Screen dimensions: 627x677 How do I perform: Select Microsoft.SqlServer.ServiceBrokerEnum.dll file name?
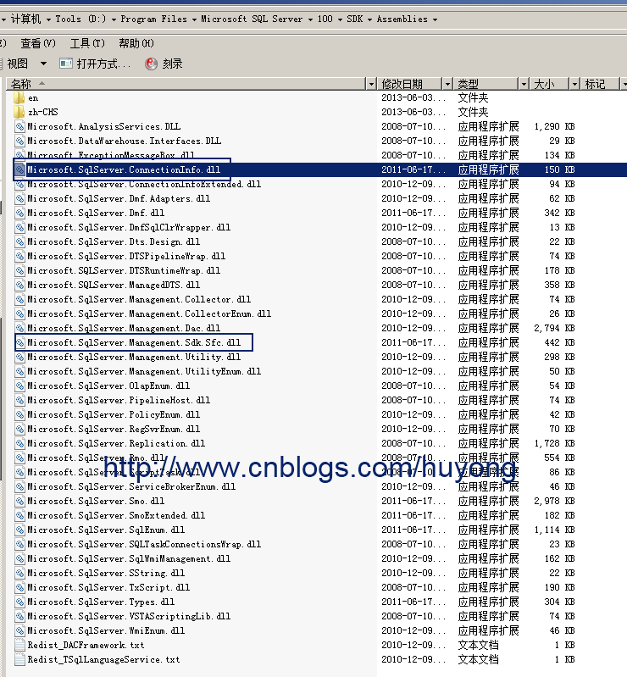[131, 486]
